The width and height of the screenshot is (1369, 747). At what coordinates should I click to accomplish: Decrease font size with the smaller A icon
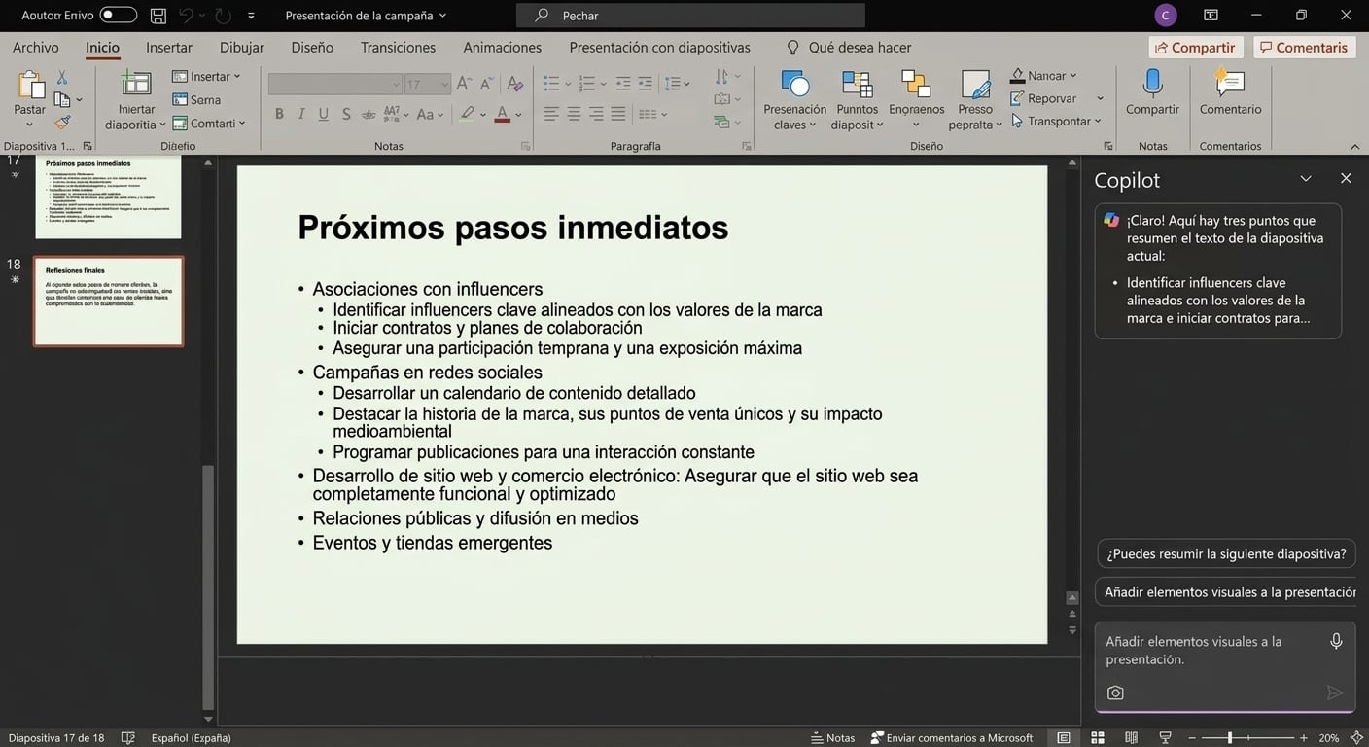pos(486,85)
